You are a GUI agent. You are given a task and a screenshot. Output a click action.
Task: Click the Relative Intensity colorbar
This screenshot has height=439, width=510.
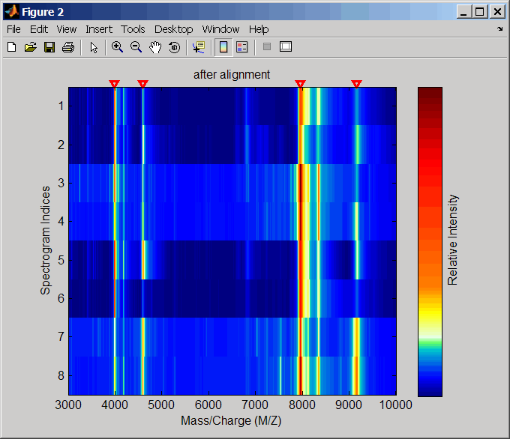tap(430, 241)
